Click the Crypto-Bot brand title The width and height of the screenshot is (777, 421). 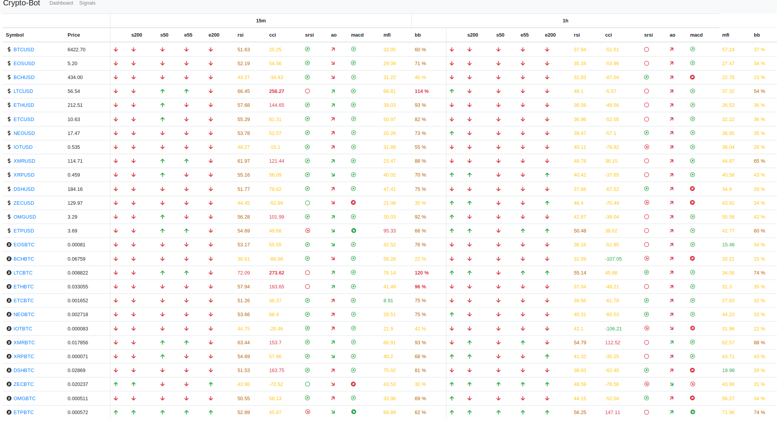(22, 3)
